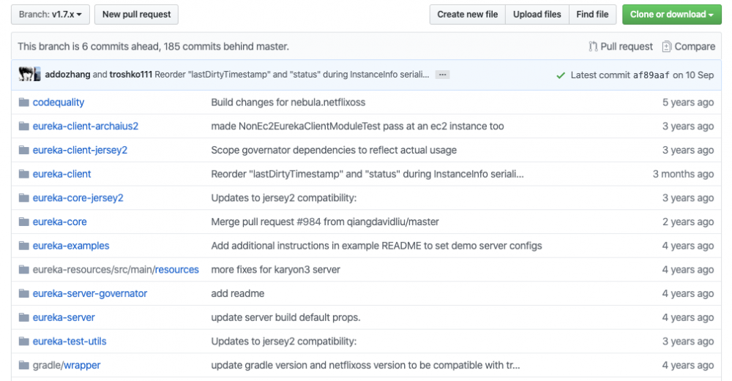Viewport: 732px width, 381px height.
Task: Click the Upload files button
Action: coord(537,14)
